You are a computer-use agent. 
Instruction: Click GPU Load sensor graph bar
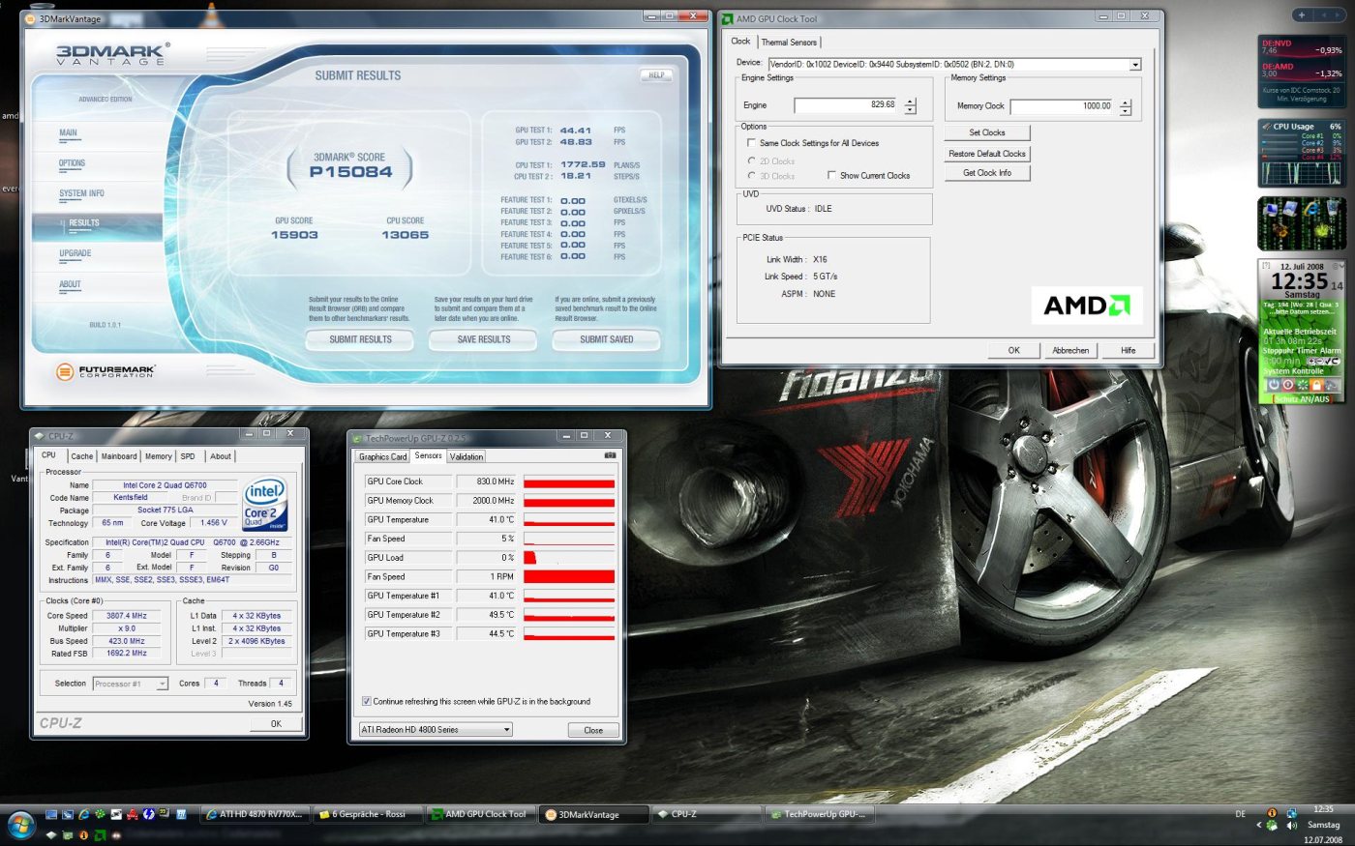coord(569,558)
